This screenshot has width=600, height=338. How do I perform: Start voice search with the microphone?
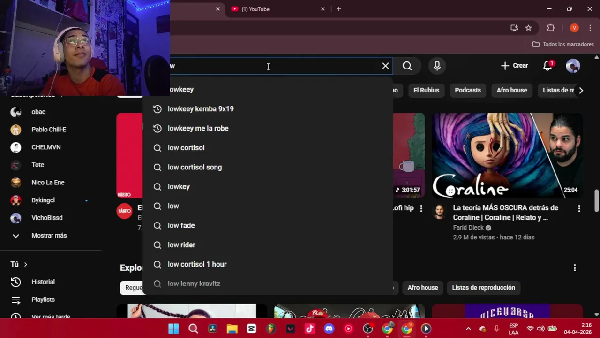click(437, 66)
